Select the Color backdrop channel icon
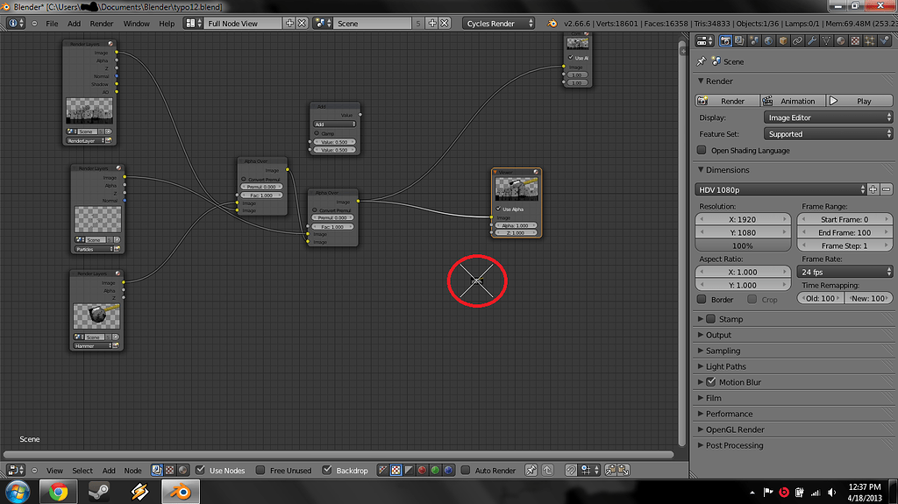Viewport: 898px width, 504px height. (396, 470)
